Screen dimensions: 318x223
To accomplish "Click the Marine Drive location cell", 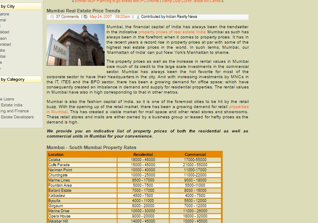I will (x=82, y=211).
